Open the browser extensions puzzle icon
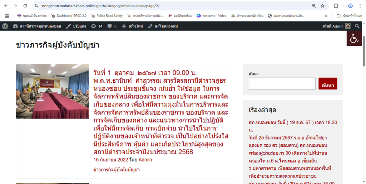Image resolution: width=366 pixels, height=184 pixels. (336, 6)
